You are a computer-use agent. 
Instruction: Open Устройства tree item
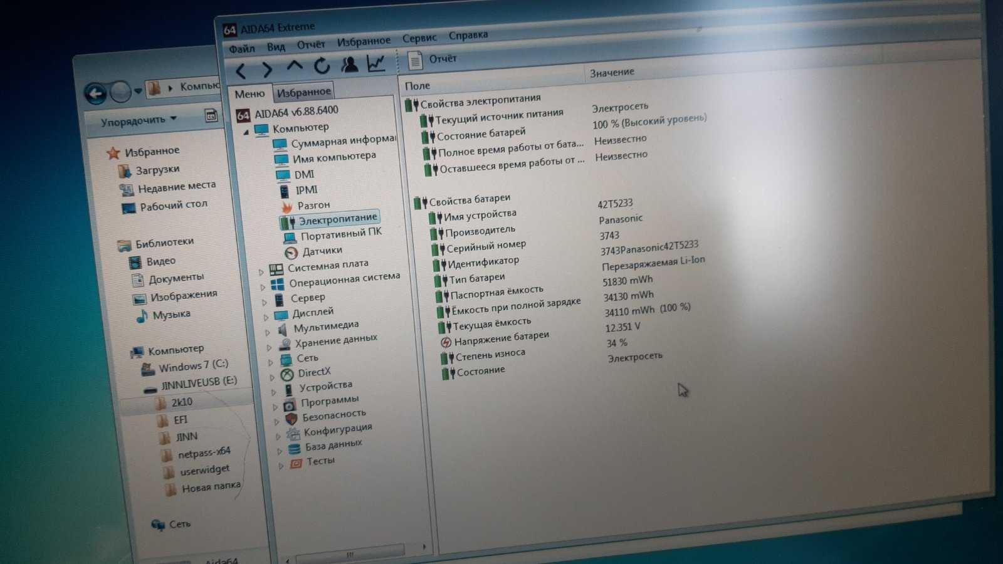tap(318, 387)
